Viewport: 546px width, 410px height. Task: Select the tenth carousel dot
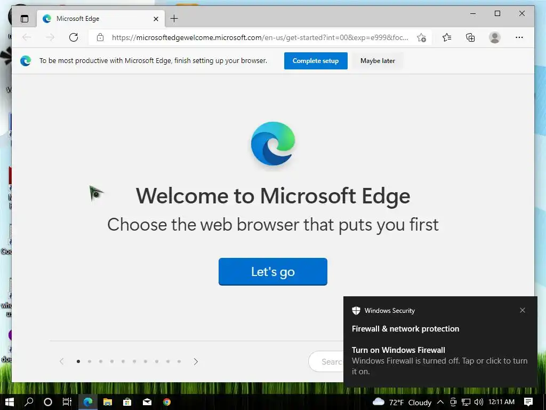click(179, 361)
